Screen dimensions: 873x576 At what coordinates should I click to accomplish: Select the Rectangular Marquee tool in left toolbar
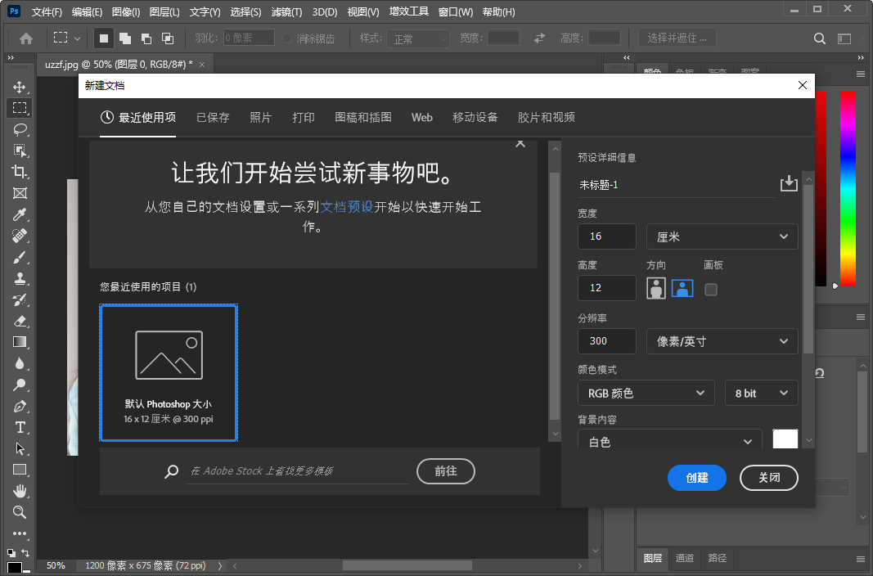click(20, 108)
